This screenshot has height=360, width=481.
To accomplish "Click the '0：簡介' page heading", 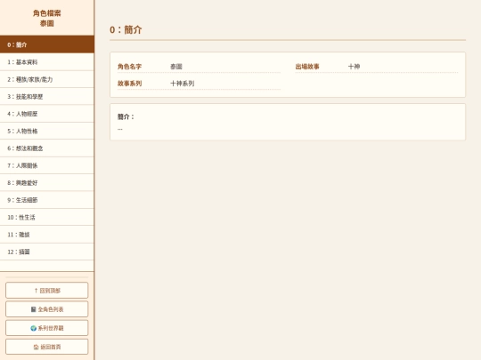I will [x=126, y=29].
